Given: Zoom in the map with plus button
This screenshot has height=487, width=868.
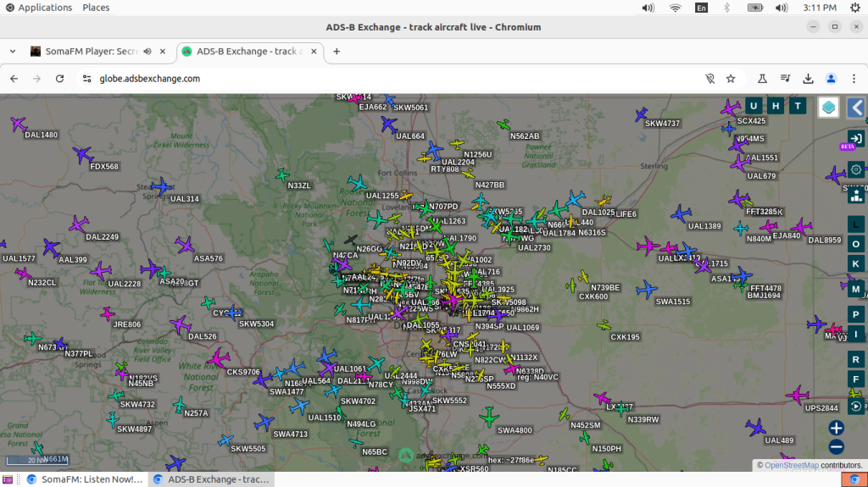Looking at the screenshot, I should pyautogui.click(x=836, y=427).
